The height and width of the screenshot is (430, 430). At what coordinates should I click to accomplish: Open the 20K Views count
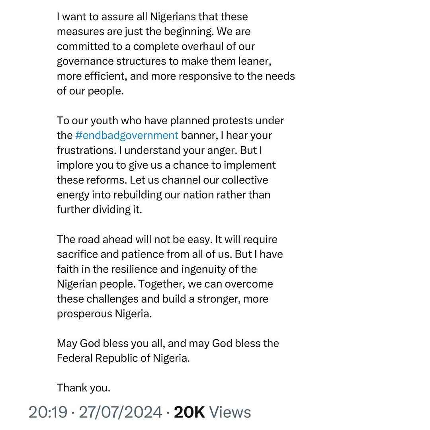213,412
